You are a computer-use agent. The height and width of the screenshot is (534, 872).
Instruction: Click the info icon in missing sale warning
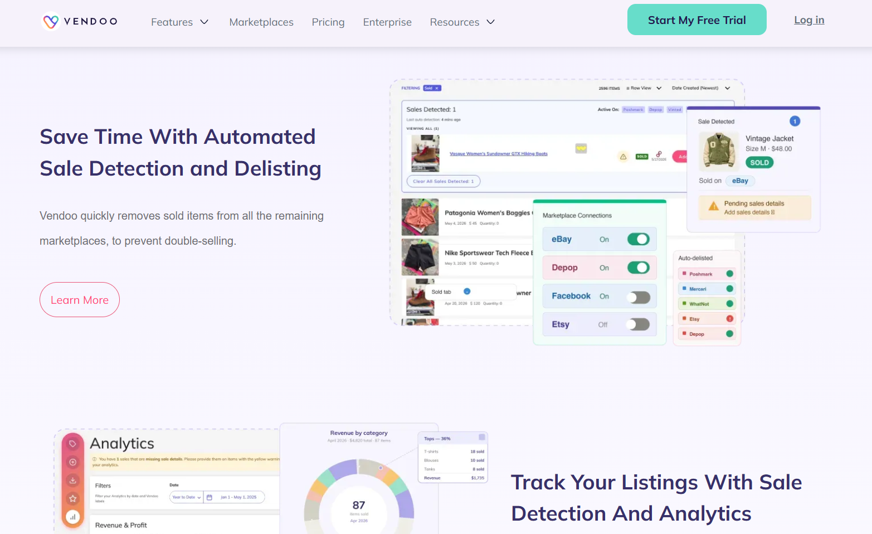click(95, 459)
